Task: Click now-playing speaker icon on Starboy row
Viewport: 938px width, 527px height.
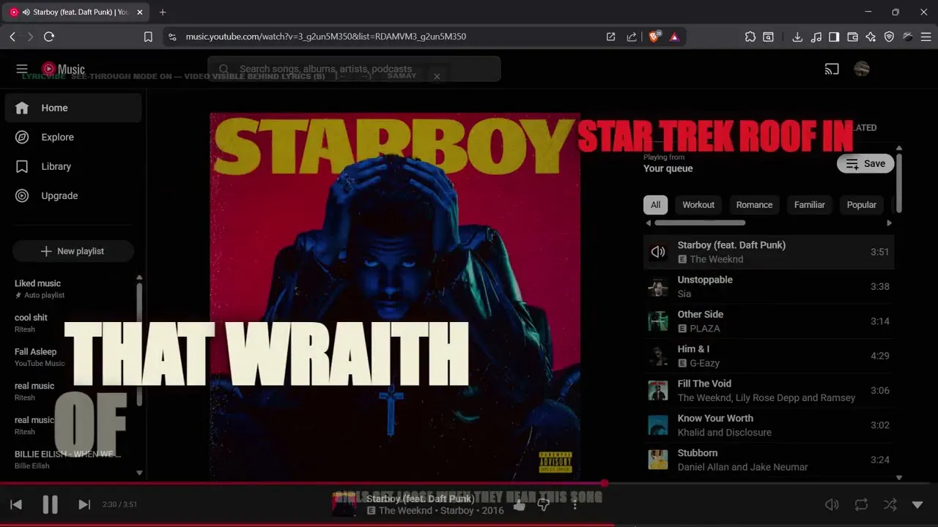Action: coord(658,252)
